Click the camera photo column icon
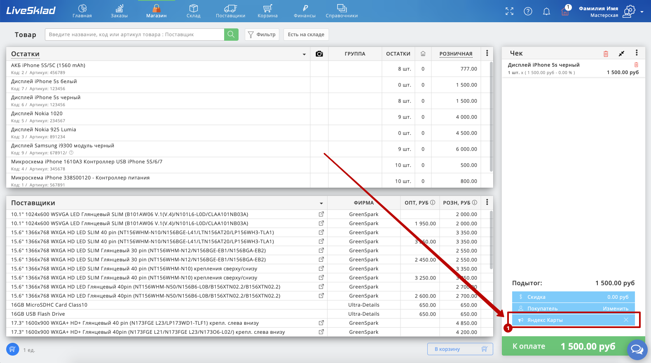This screenshot has height=363, width=651. click(x=319, y=54)
